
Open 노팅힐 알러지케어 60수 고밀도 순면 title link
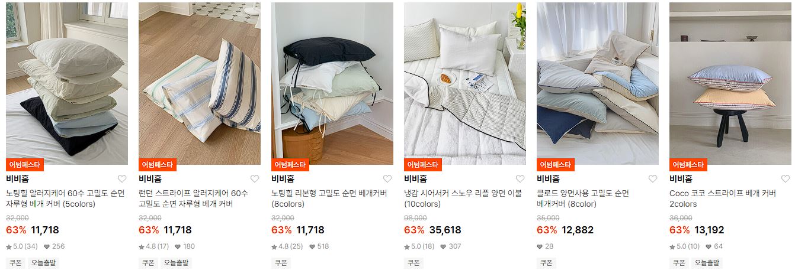click(x=65, y=198)
